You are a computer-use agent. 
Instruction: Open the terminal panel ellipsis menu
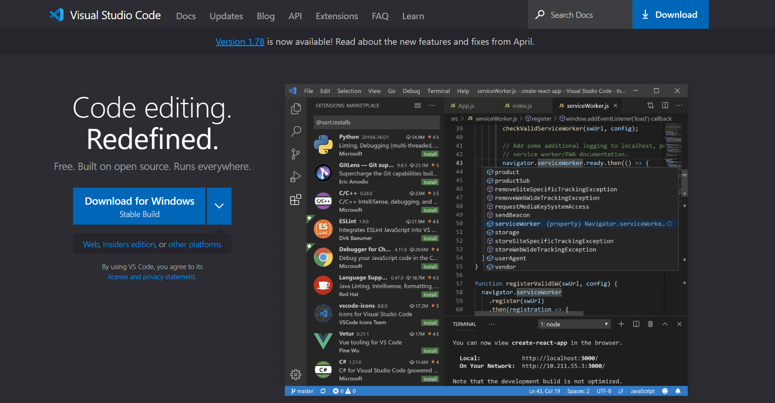pos(491,324)
